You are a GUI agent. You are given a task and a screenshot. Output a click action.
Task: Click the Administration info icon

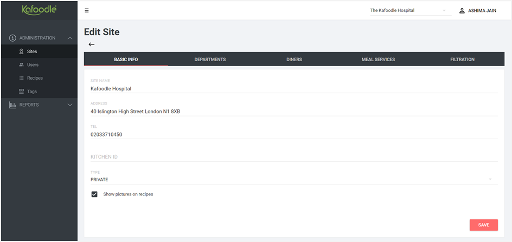pos(12,38)
